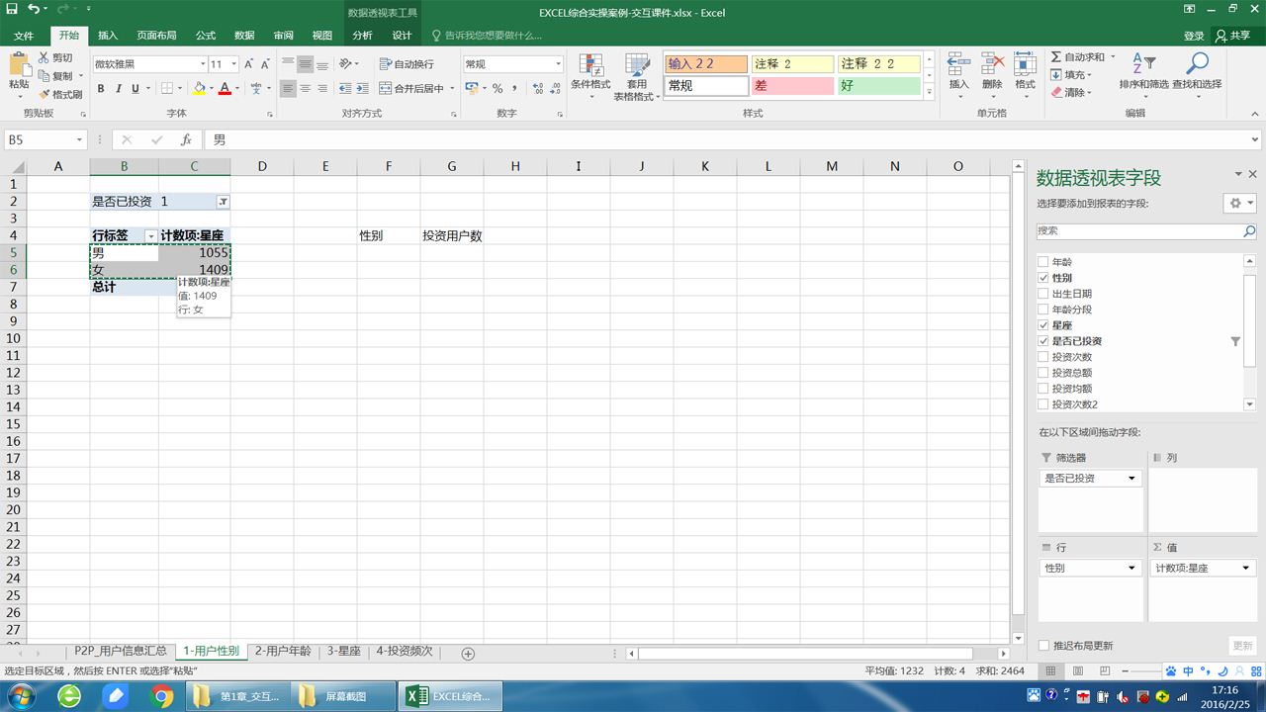This screenshot has height=712, width=1266.
Task: Open the 分析 PivotTable tools tab
Action: tap(363, 36)
